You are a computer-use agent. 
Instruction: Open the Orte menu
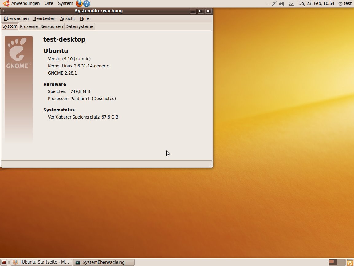click(x=49, y=3)
